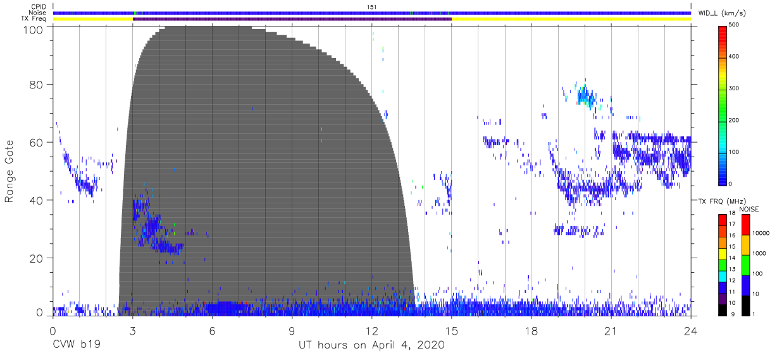Click the 14 label on TX FRQ legend
The height and width of the screenshot is (358, 777).
coord(733,258)
